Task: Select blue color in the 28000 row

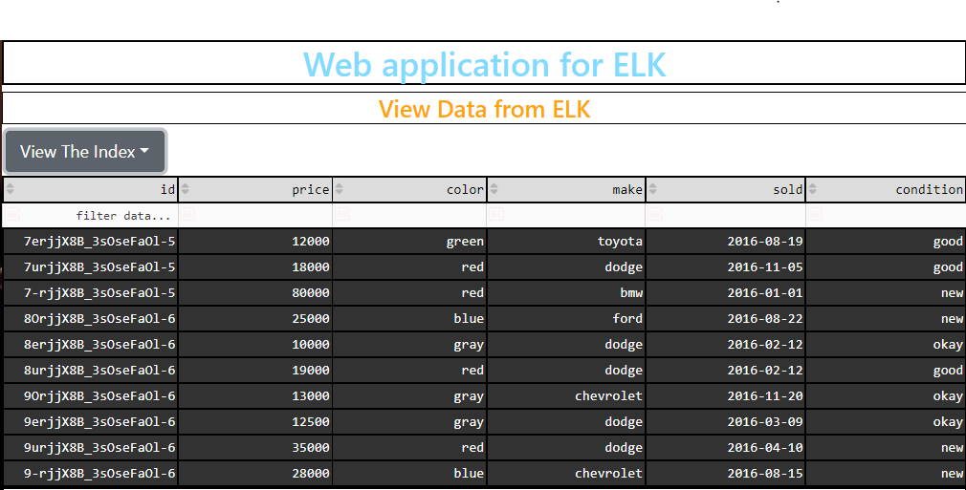Action: 409,474
